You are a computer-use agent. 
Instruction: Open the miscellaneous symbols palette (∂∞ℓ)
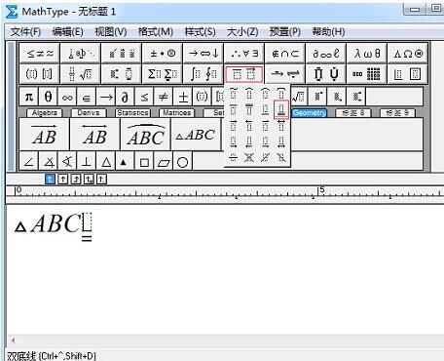pos(326,54)
